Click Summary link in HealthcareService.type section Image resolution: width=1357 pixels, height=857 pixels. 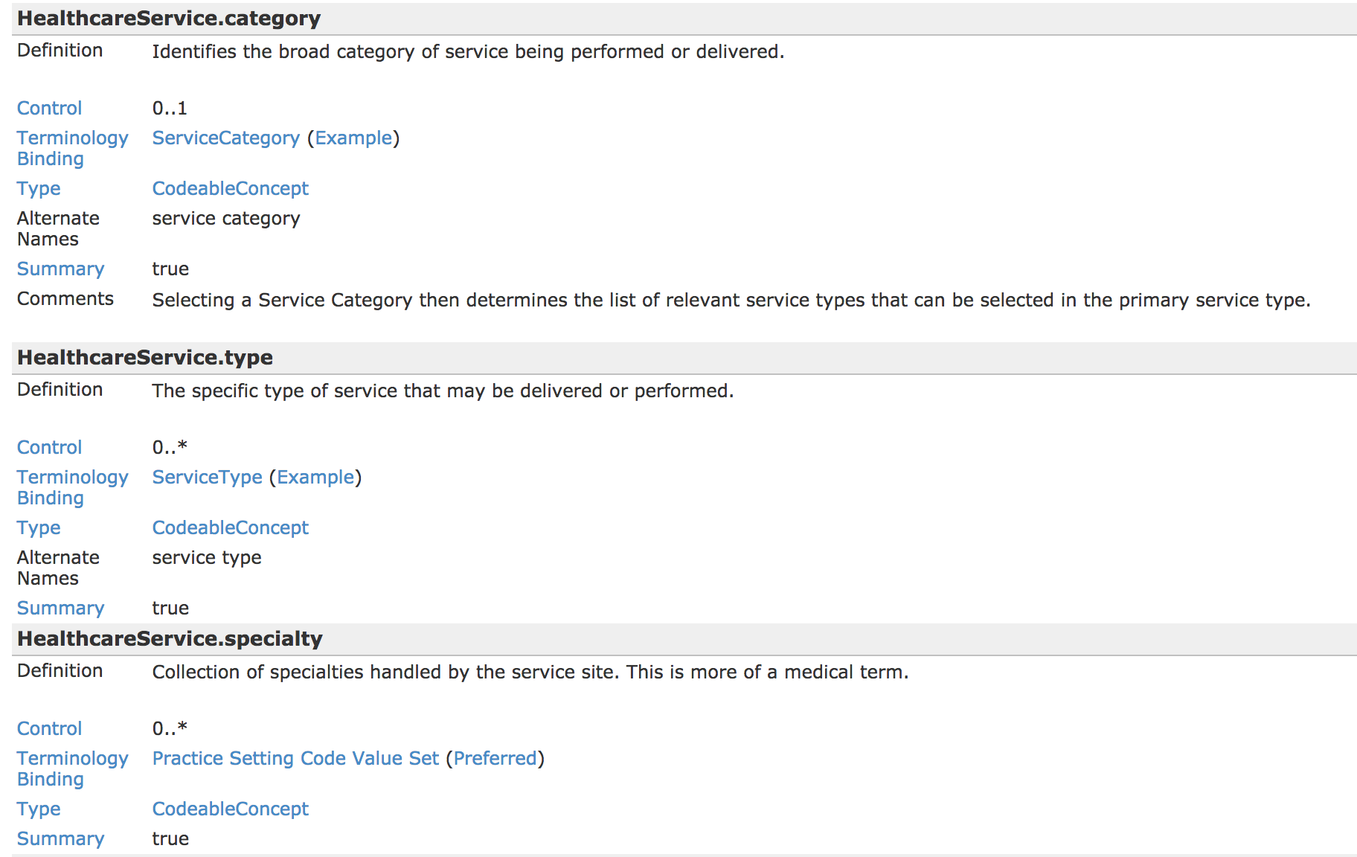[60, 609]
